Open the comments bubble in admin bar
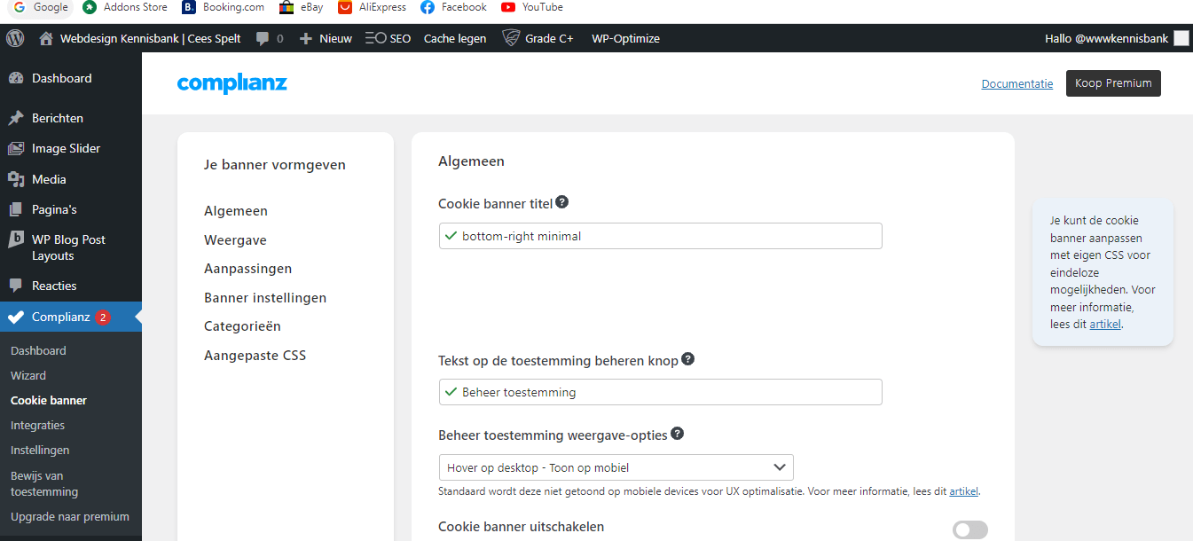The image size is (1193, 541). point(263,39)
